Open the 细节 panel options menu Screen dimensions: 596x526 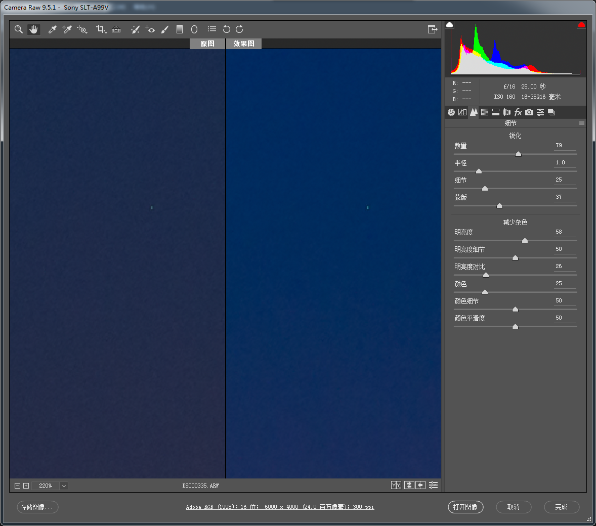point(582,123)
